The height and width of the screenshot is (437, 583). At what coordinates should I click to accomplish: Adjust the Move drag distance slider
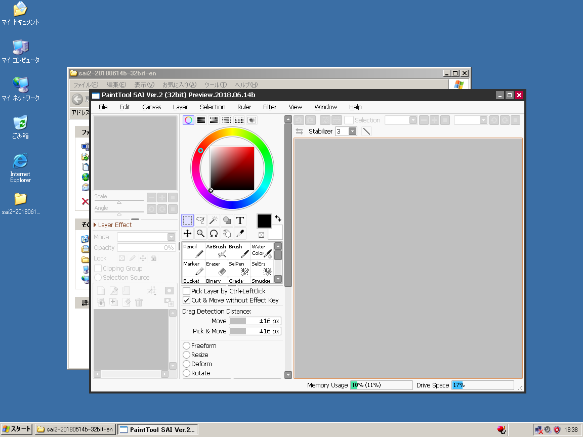click(255, 321)
